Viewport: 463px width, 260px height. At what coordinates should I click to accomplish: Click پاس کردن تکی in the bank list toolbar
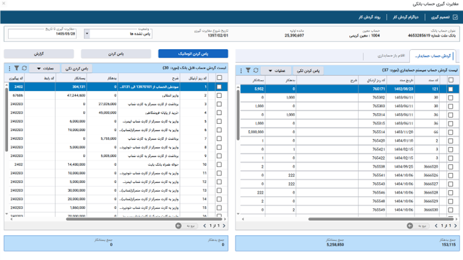pyautogui.click(x=77, y=68)
